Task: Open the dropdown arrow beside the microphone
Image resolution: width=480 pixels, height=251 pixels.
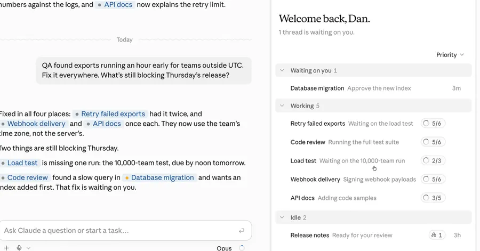Action: (x=28, y=248)
